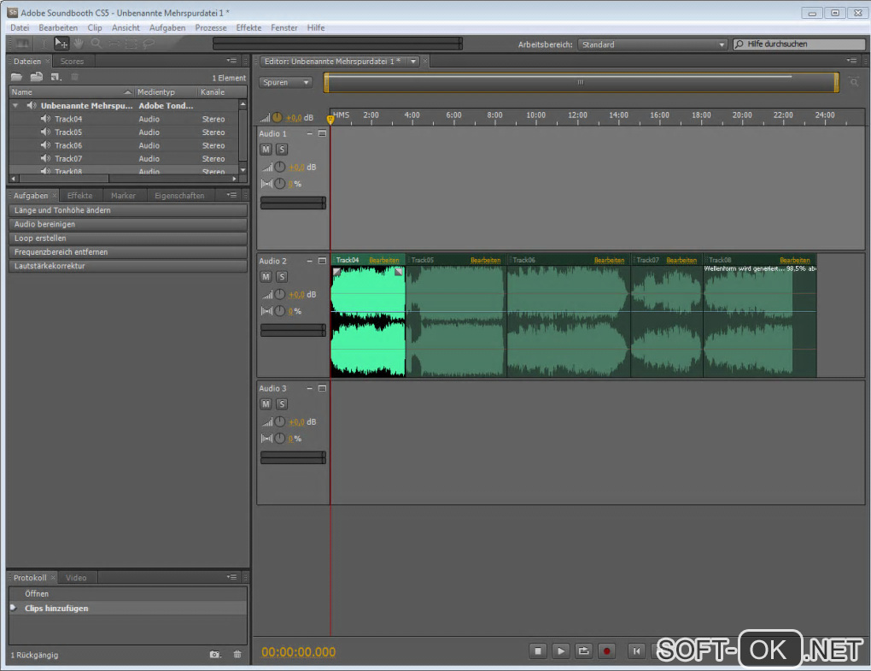Screen dimensions: 871x671
Task: Toggle the Loop playback button
Action: (584, 650)
